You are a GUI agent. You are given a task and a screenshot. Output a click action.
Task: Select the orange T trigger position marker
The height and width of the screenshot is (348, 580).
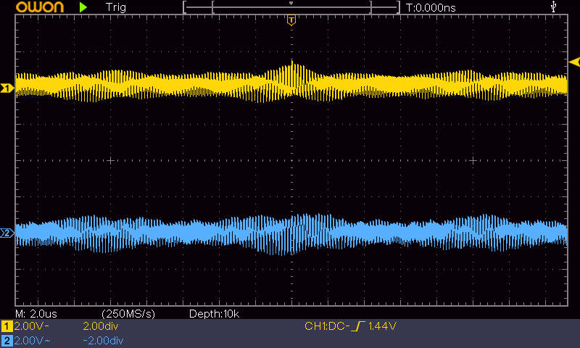pos(291,20)
